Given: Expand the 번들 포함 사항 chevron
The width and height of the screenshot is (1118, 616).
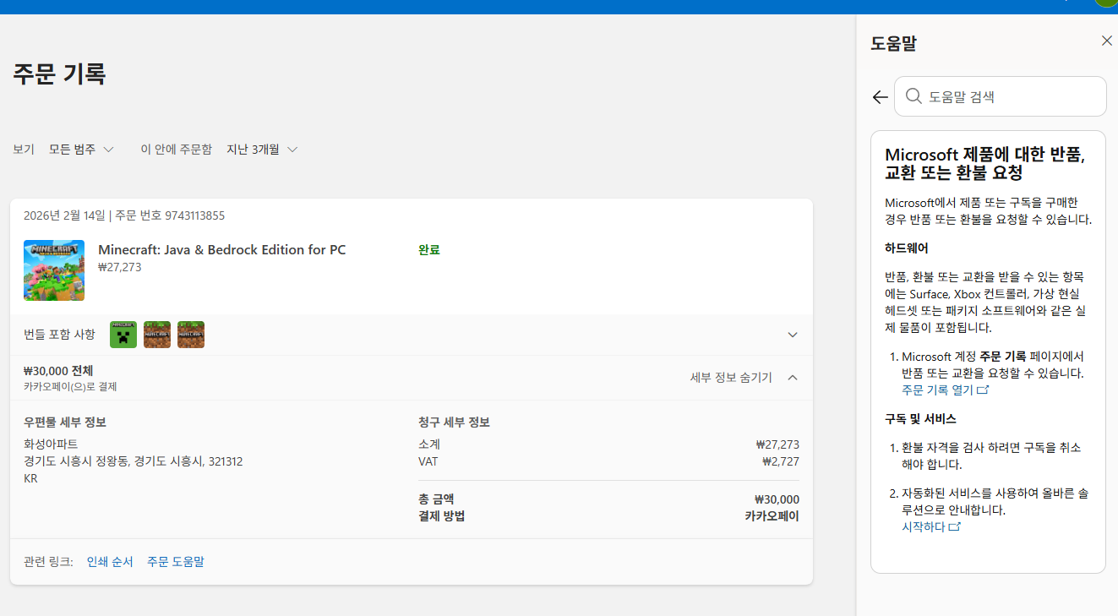Looking at the screenshot, I should (x=792, y=335).
